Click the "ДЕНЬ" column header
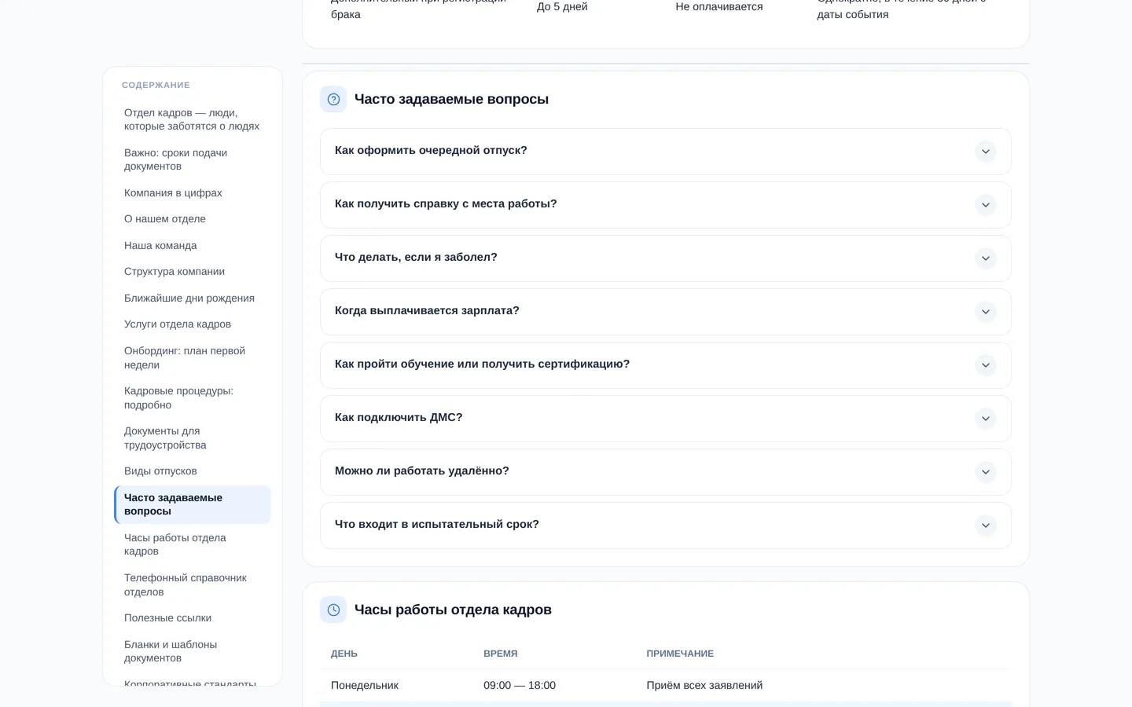 pos(344,654)
